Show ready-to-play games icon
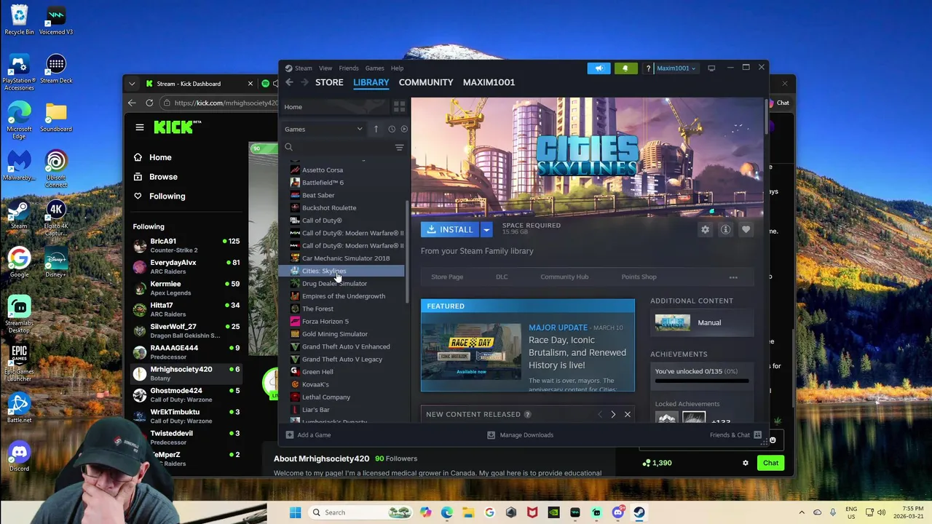Viewport: 932px width, 524px height. pyautogui.click(x=404, y=129)
